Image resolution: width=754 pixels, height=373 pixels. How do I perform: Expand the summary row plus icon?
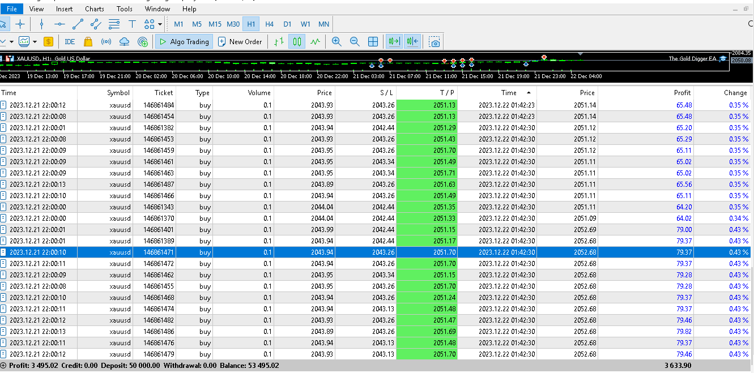tap(4, 366)
